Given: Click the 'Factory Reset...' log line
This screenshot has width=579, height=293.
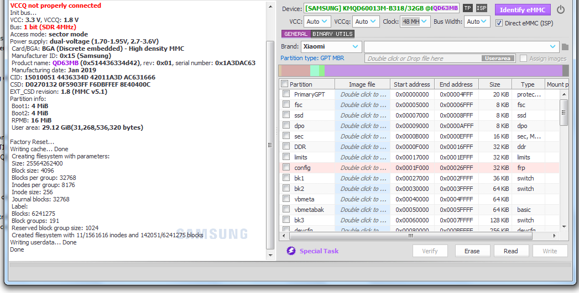Looking at the screenshot, I should [x=32, y=142].
